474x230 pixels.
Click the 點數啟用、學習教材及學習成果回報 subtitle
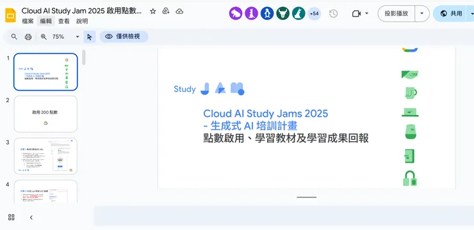[286, 139]
